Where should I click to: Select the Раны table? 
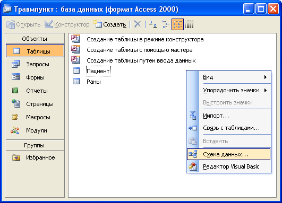click(93, 82)
